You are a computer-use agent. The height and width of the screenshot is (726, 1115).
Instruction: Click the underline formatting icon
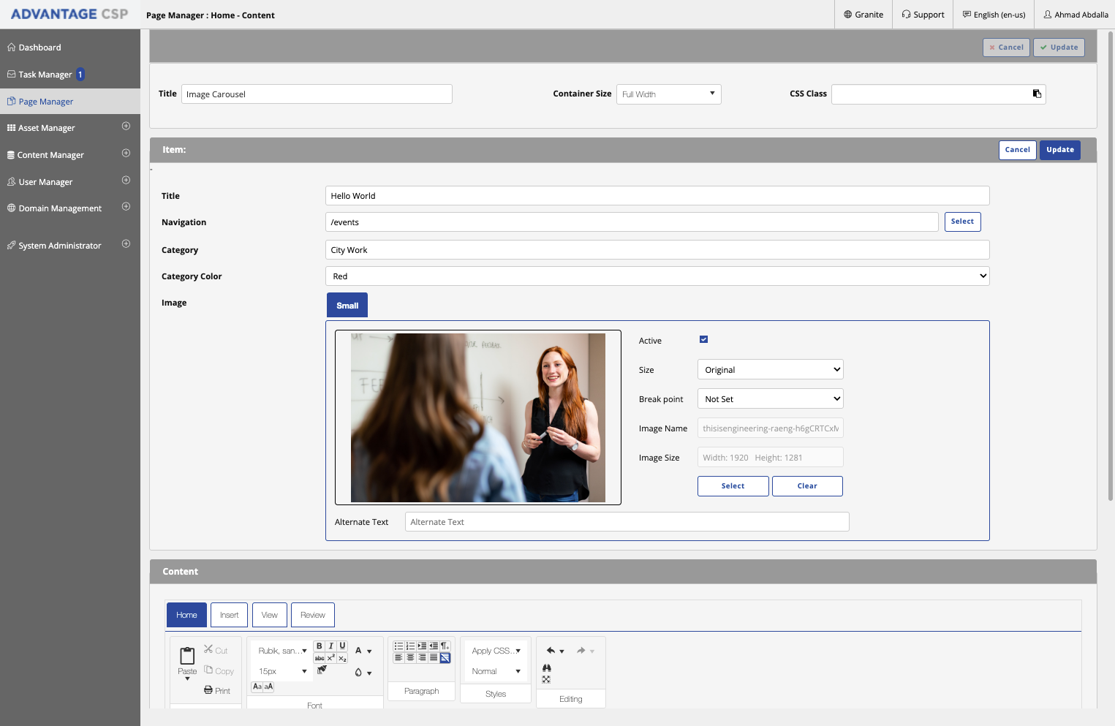pos(342,646)
